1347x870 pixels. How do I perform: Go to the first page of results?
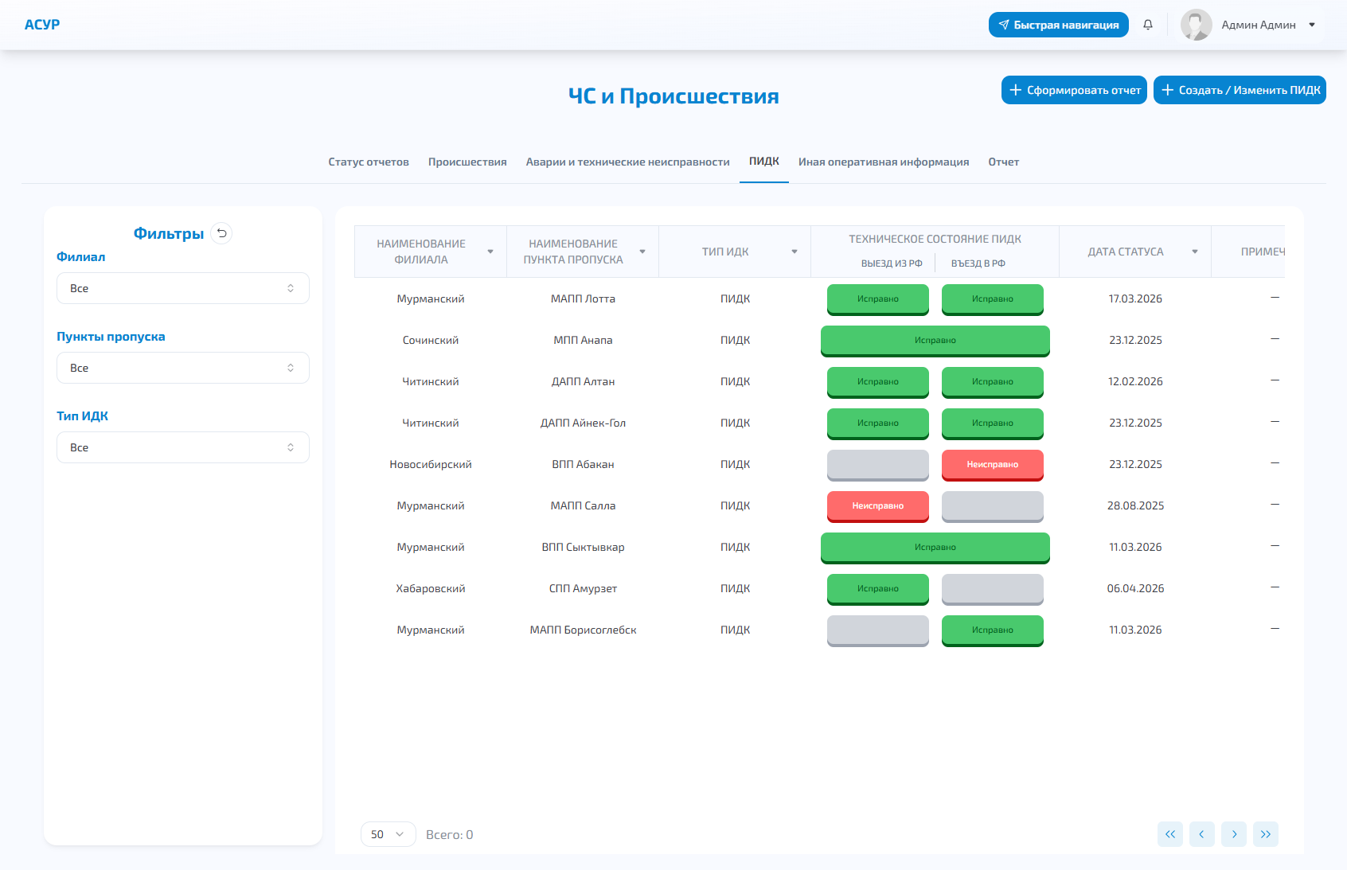pyautogui.click(x=1169, y=834)
